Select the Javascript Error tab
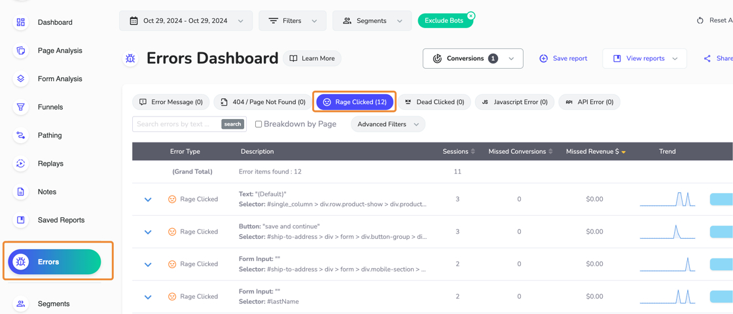Image resolution: width=733 pixels, height=314 pixels. tap(514, 102)
